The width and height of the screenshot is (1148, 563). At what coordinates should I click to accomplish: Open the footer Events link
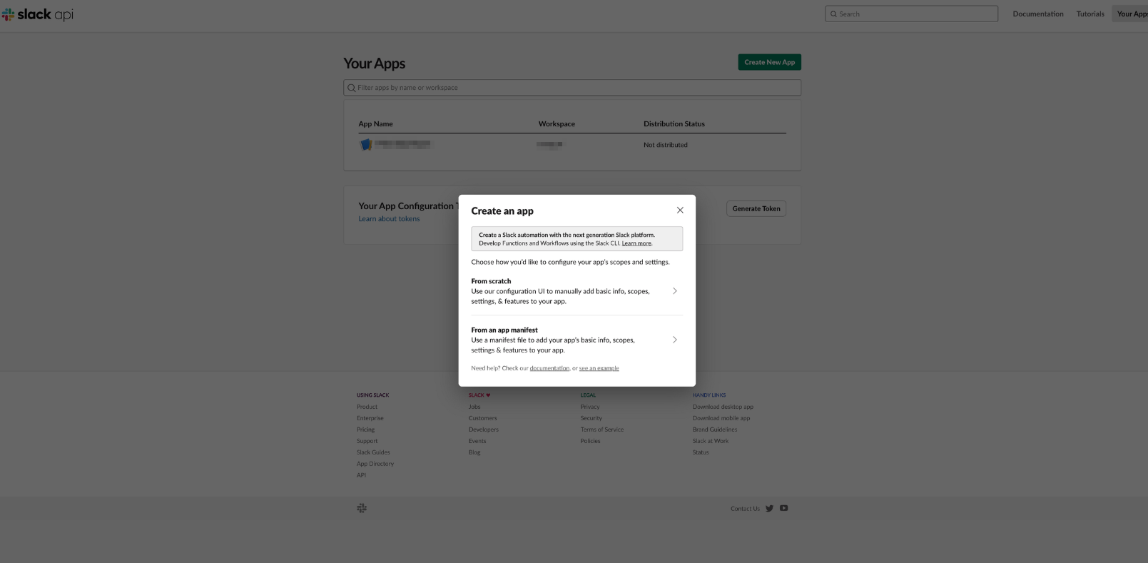click(477, 441)
